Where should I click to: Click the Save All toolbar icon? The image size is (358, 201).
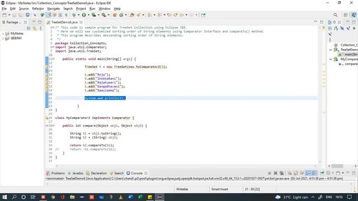pyautogui.click(x=20, y=15)
